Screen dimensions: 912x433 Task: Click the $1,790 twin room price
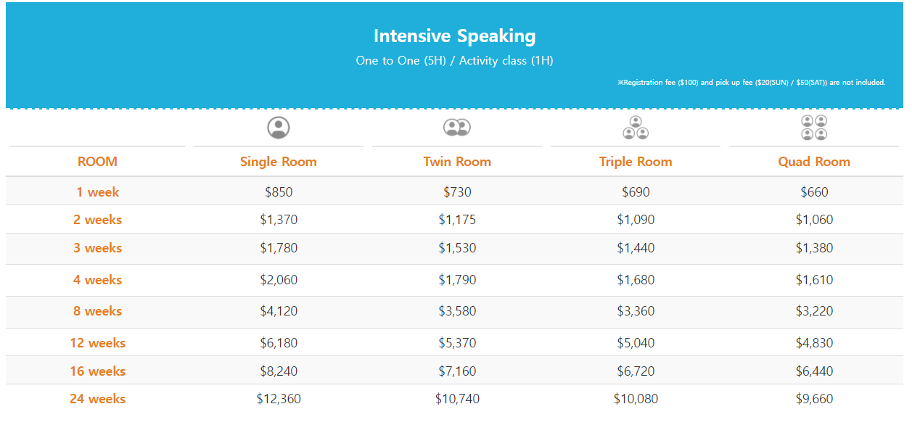pyautogui.click(x=457, y=280)
